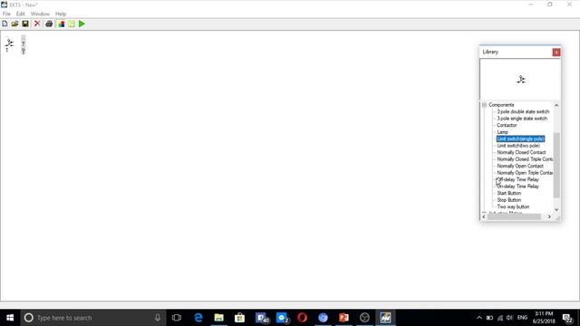This screenshot has width=580, height=326.
Task: Select Normally Open Contact
Action: pos(520,167)
